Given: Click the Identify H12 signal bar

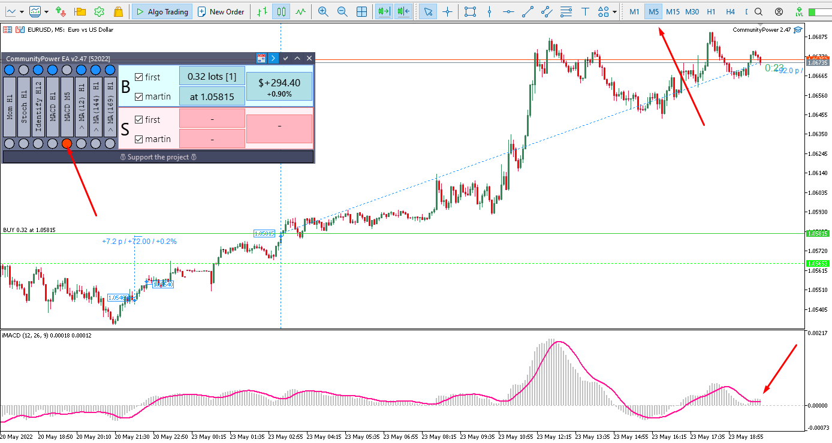Looking at the screenshot, I should 38,107.
